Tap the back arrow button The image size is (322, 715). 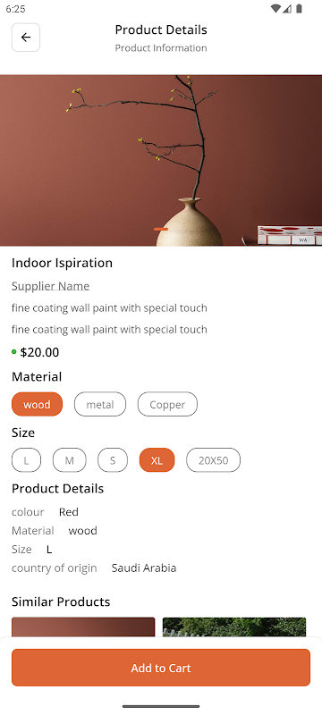point(26,38)
